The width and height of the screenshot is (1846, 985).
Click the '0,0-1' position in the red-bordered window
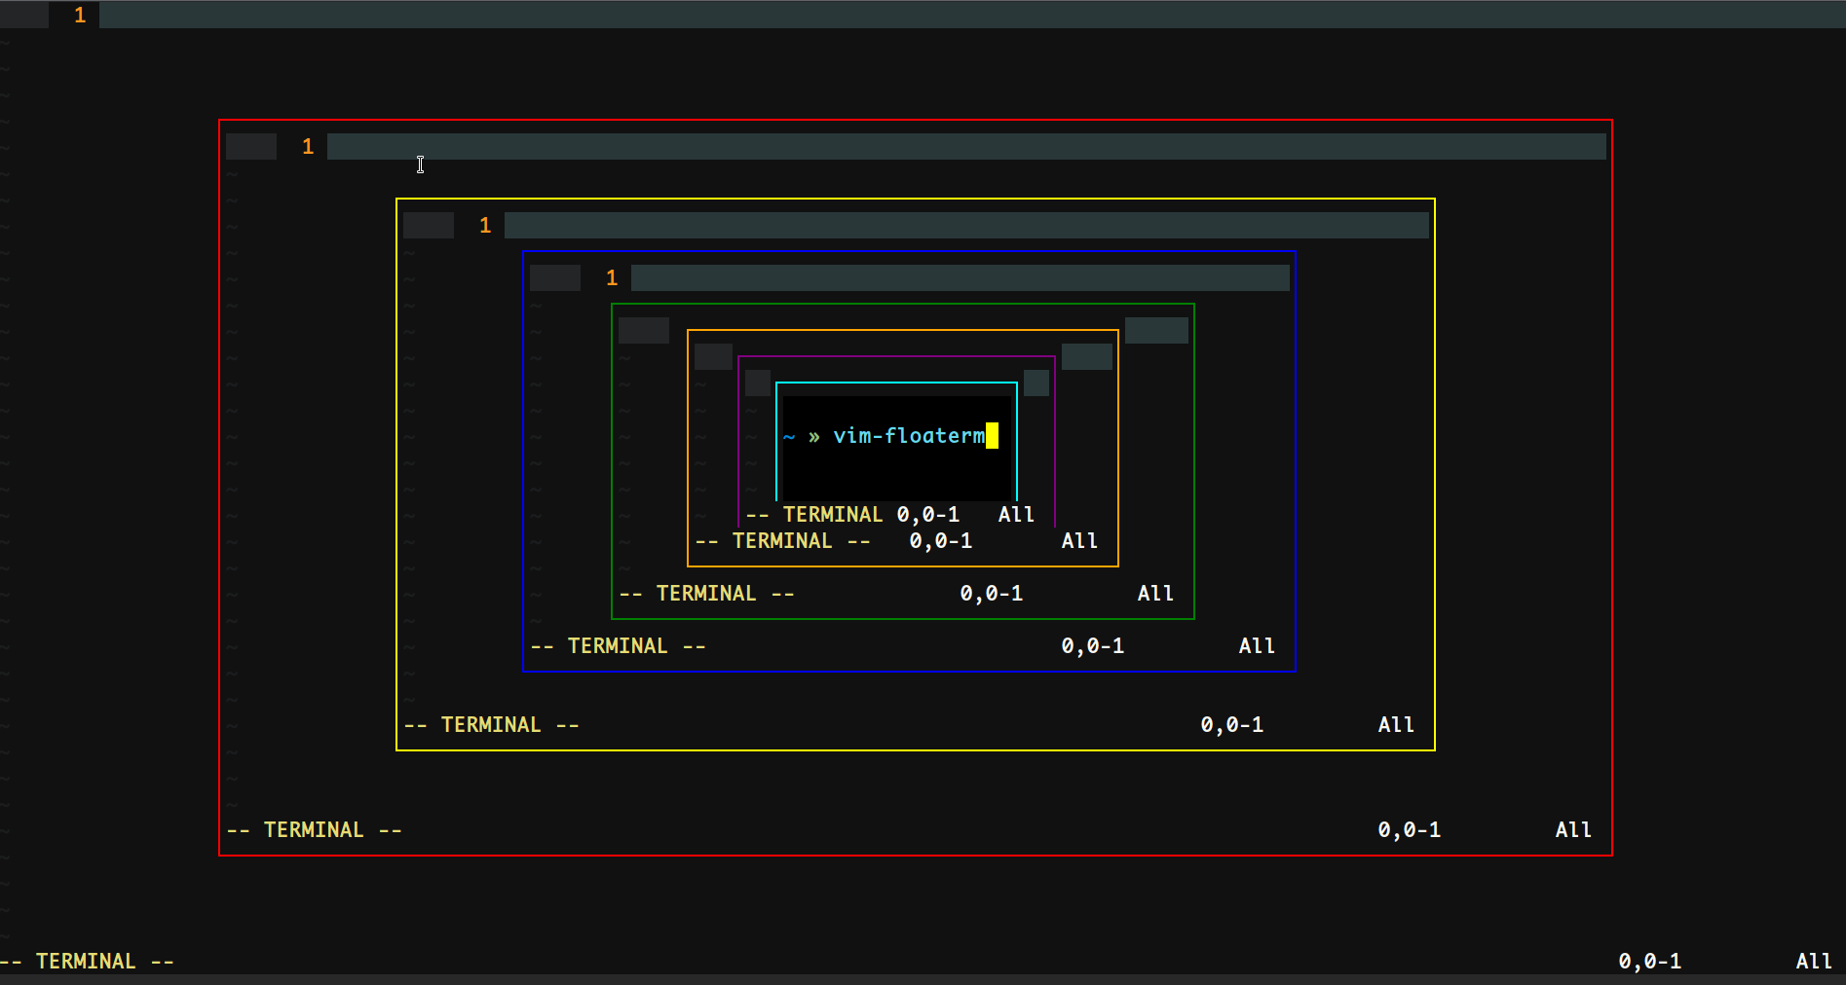(1410, 830)
